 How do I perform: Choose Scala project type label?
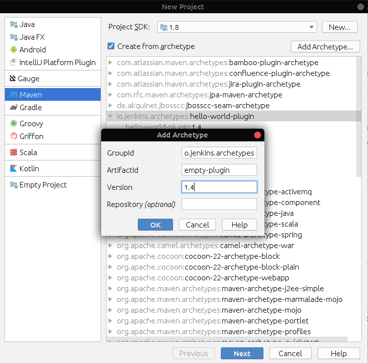pos(28,153)
